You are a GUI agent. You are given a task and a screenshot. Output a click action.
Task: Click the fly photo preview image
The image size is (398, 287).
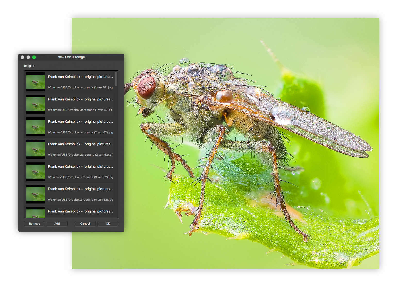(x=225, y=143)
